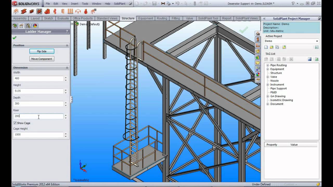Click the angled beam tool icon

(31, 11)
